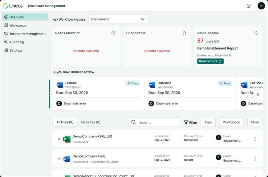
Task: Click On Track badge on Outline2 card
Action: 225,84
